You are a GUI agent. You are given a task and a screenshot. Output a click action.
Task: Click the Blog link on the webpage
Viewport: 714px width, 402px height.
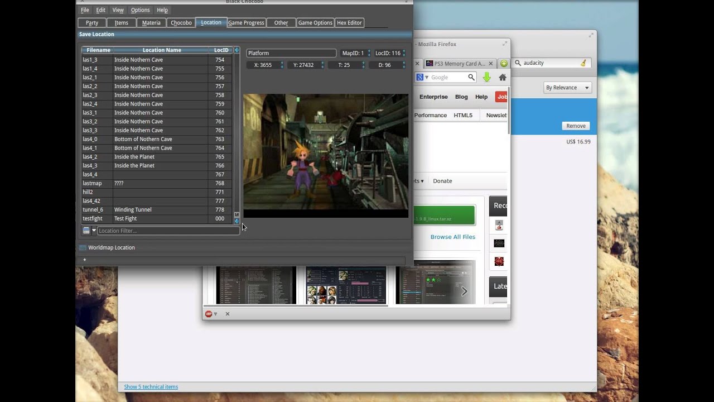coord(461,97)
